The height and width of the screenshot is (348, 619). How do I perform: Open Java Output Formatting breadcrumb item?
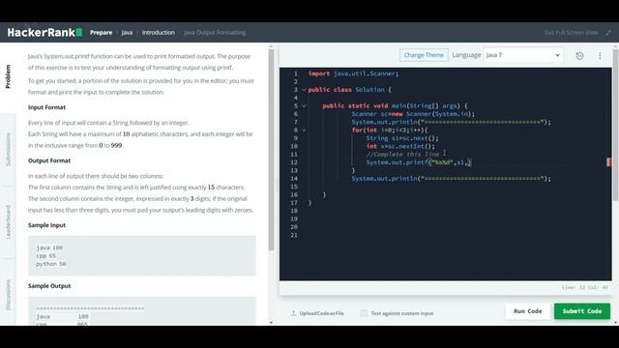[215, 32]
